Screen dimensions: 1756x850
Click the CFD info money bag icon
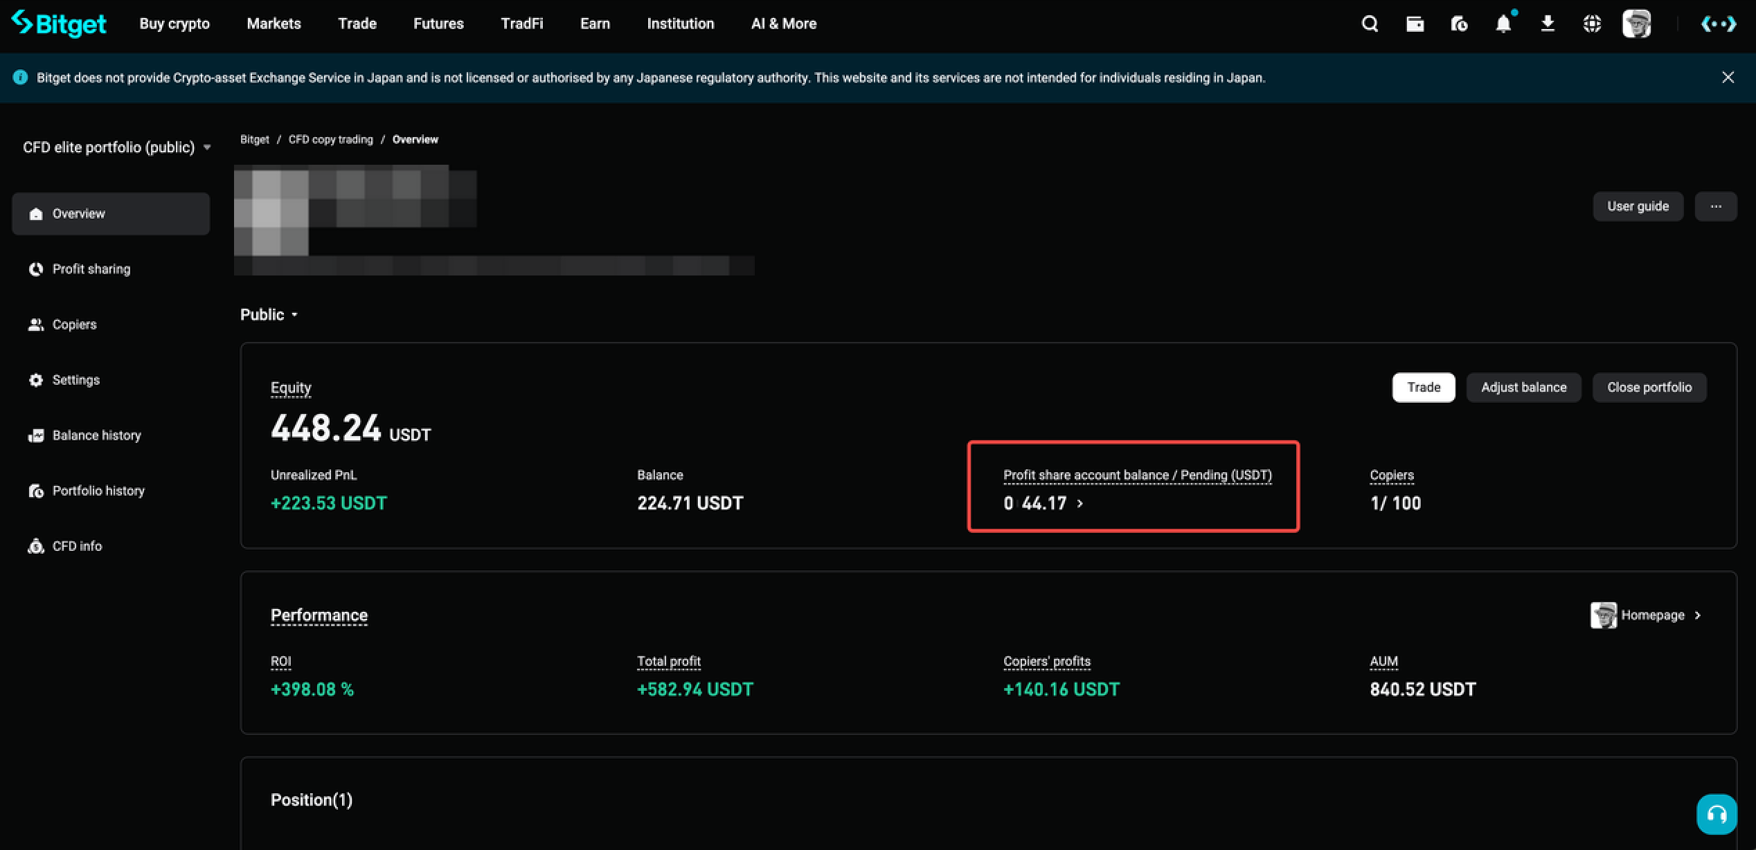[x=36, y=546]
